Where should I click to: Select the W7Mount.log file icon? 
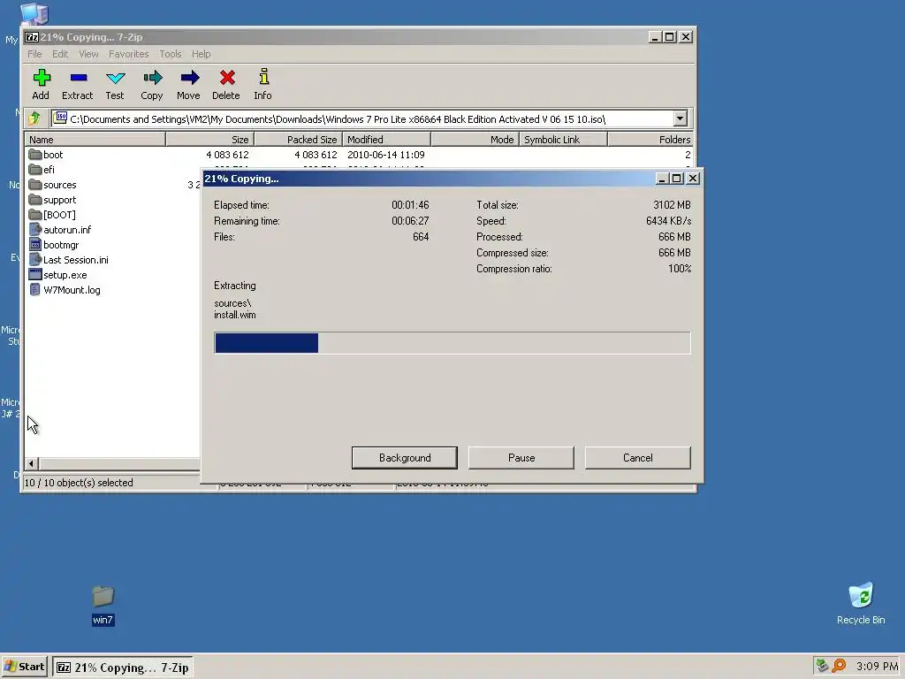point(35,289)
